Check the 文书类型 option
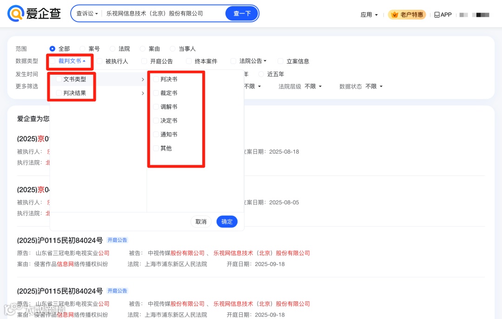502x319 pixels. pos(59,79)
